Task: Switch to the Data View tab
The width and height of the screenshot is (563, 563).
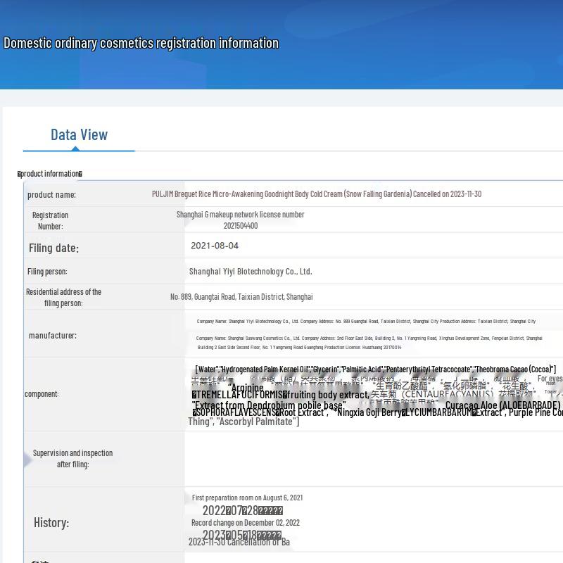Action: tap(79, 134)
